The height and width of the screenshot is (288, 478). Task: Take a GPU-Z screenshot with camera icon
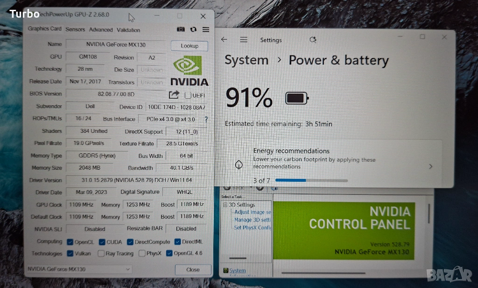pyautogui.click(x=181, y=29)
